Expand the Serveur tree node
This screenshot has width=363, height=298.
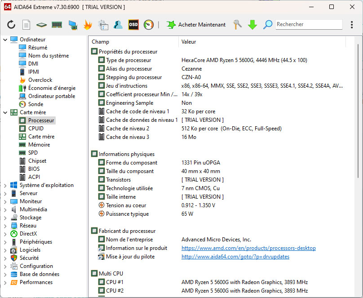[x=5, y=194]
